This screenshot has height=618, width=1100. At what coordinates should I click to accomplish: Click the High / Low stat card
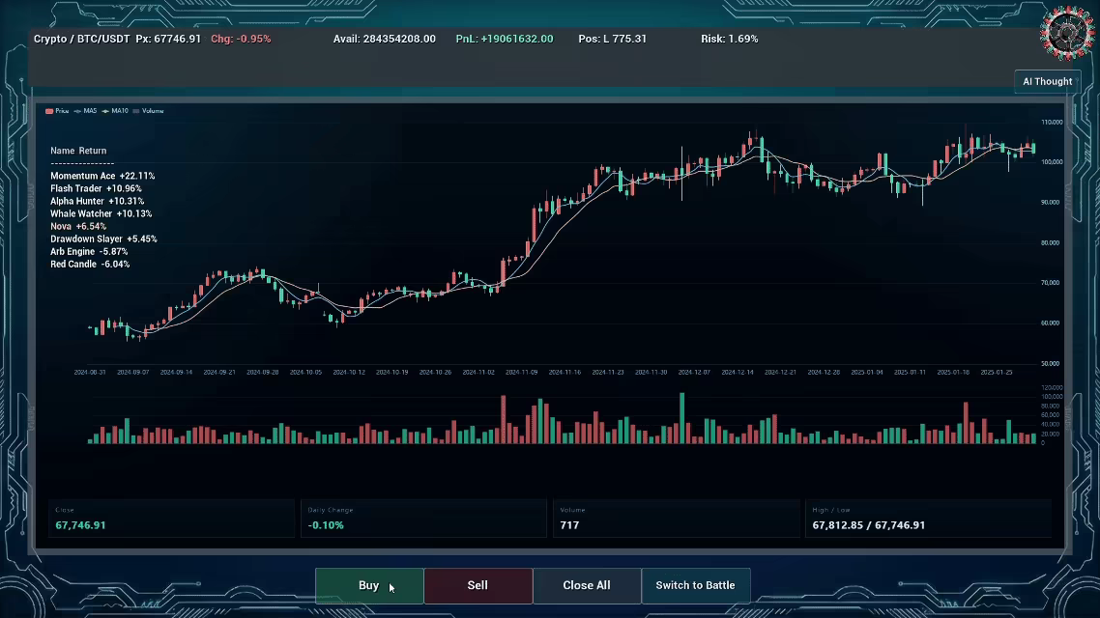(x=928, y=519)
